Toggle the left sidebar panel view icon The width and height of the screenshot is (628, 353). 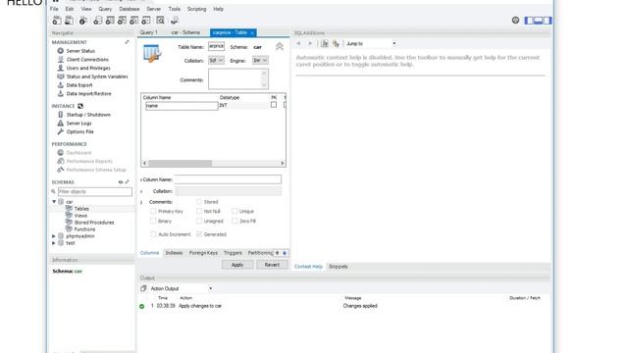529,21
